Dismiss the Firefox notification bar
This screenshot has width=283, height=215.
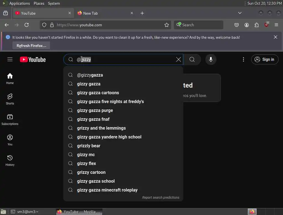point(276,37)
